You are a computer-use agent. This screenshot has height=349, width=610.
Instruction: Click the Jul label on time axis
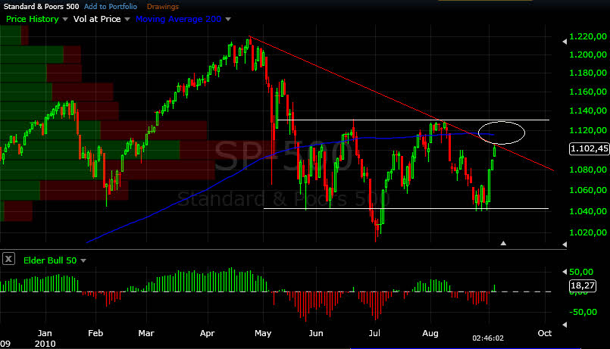coord(374,333)
